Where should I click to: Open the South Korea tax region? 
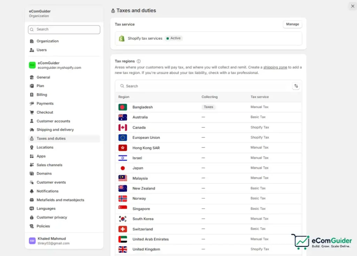(208, 219)
